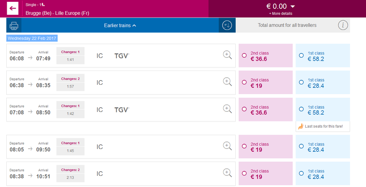Open the info icon for travellers total
Image resolution: width=366 pixels, height=187 pixels.
pos(342,25)
